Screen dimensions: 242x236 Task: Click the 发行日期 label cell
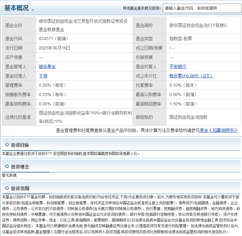pyautogui.click(x=19, y=48)
